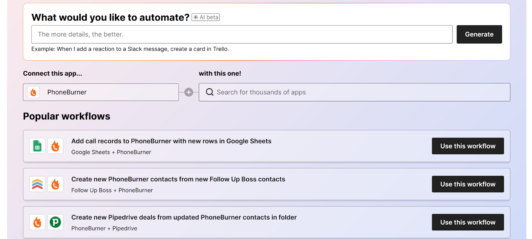Click the plus connector icon between apps

click(189, 92)
